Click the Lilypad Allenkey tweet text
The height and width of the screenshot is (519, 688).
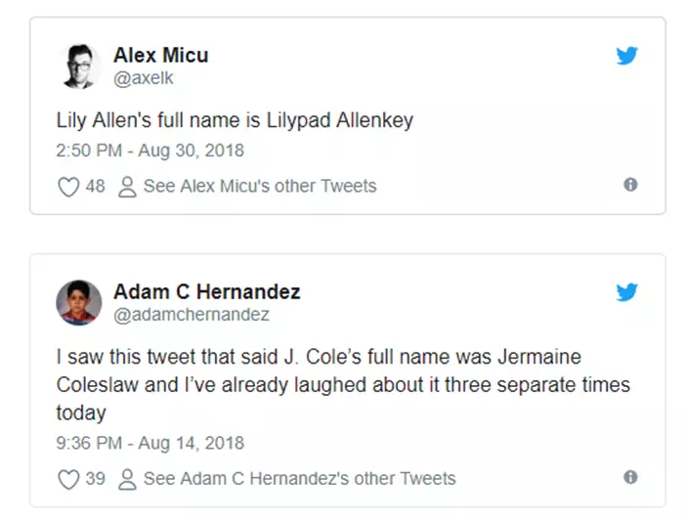235,120
